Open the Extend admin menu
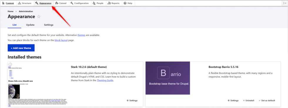The height and width of the screenshot is (108, 288). pos(61,3)
